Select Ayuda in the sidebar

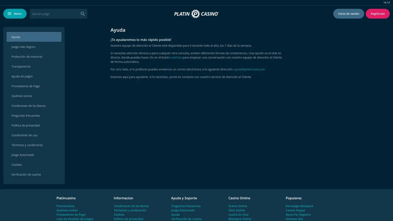point(34,37)
